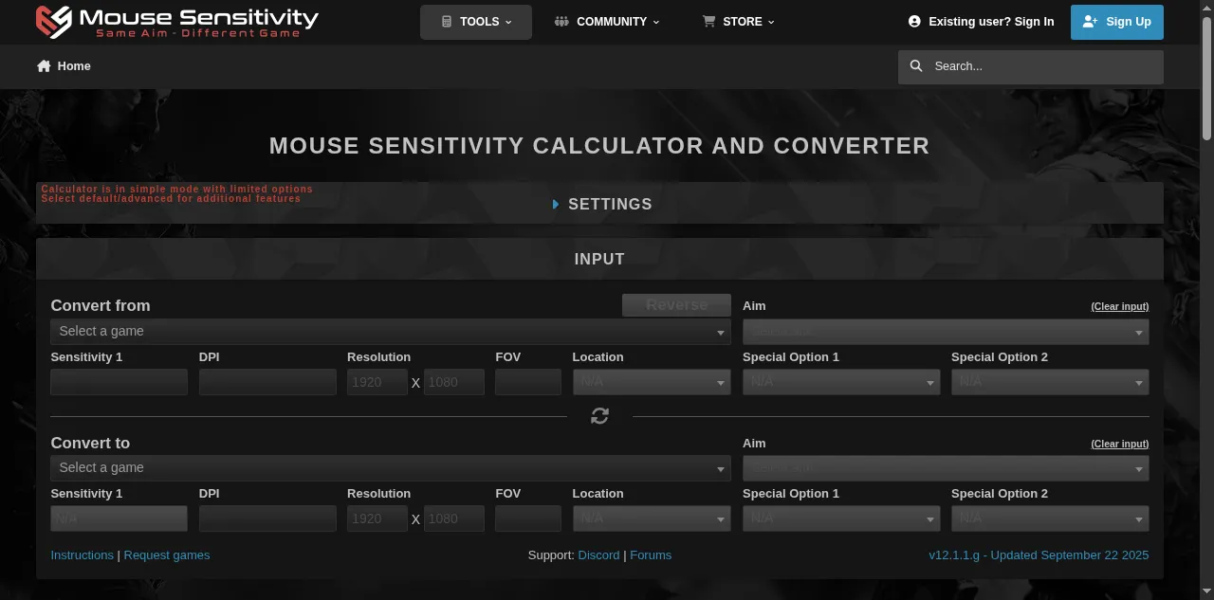Click the Tools menu icon
The height and width of the screenshot is (600, 1214).
(447, 22)
